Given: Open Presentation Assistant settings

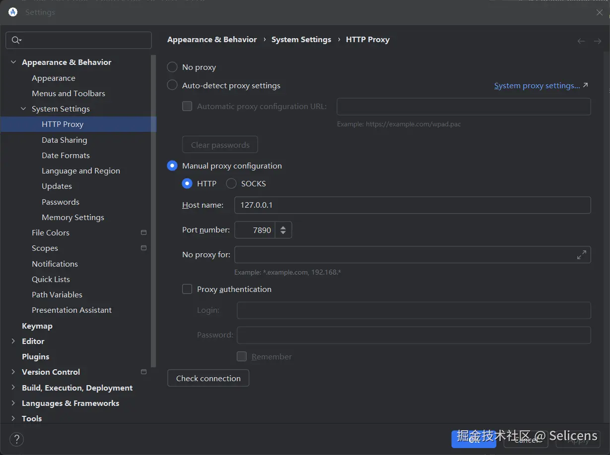Looking at the screenshot, I should pyautogui.click(x=71, y=310).
